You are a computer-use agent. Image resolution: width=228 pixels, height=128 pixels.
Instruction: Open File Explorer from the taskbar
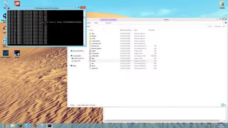[x=13, y=126]
